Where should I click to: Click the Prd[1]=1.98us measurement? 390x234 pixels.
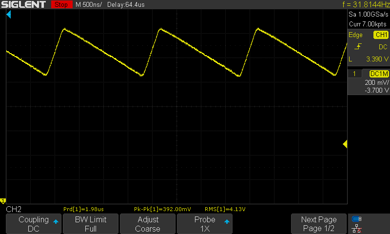pyautogui.click(x=83, y=209)
